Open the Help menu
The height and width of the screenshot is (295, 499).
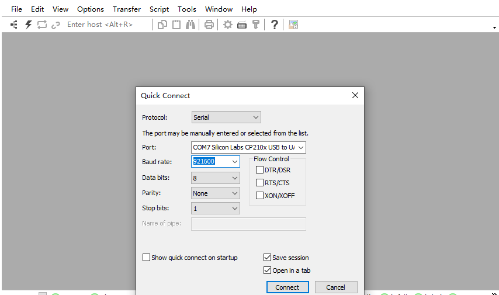(x=249, y=9)
